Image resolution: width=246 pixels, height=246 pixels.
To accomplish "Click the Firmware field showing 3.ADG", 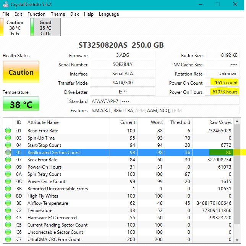I will pos(123,55).
